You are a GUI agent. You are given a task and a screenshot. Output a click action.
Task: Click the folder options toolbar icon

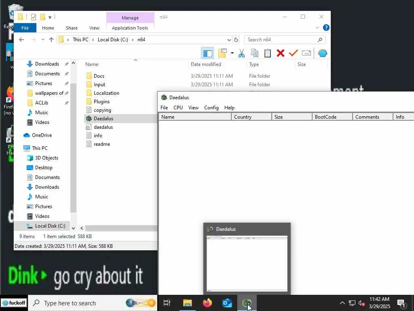point(223,53)
